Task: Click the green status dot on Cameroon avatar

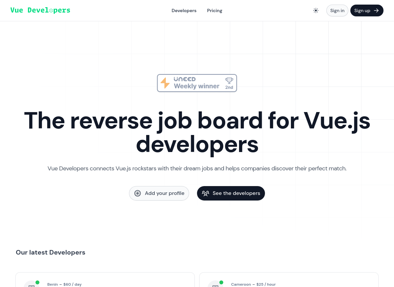Action: [221, 282]
